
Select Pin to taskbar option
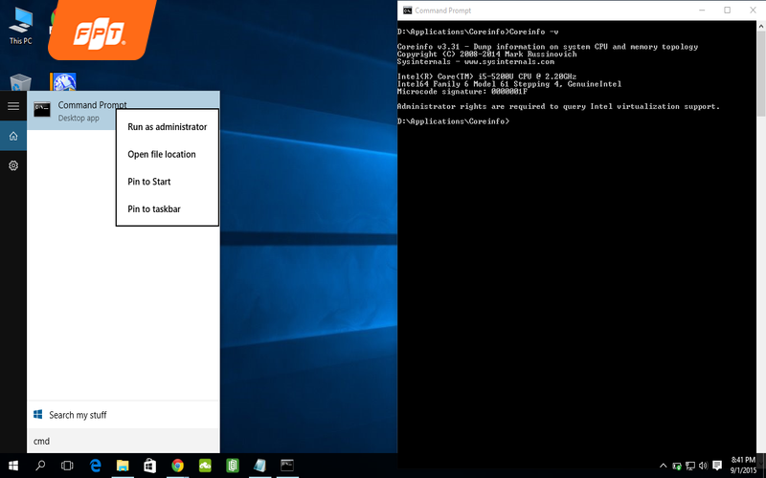(x=153, y=208)
